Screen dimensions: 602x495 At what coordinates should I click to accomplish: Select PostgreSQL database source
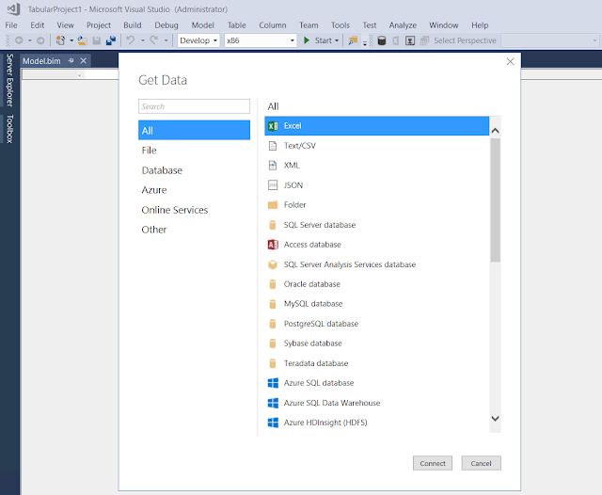pyautogui.click(x=376, y=324)
